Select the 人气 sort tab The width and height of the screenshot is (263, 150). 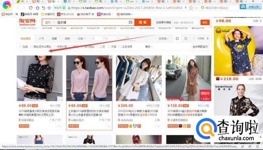pyautogui.click(x=41, y=39)
